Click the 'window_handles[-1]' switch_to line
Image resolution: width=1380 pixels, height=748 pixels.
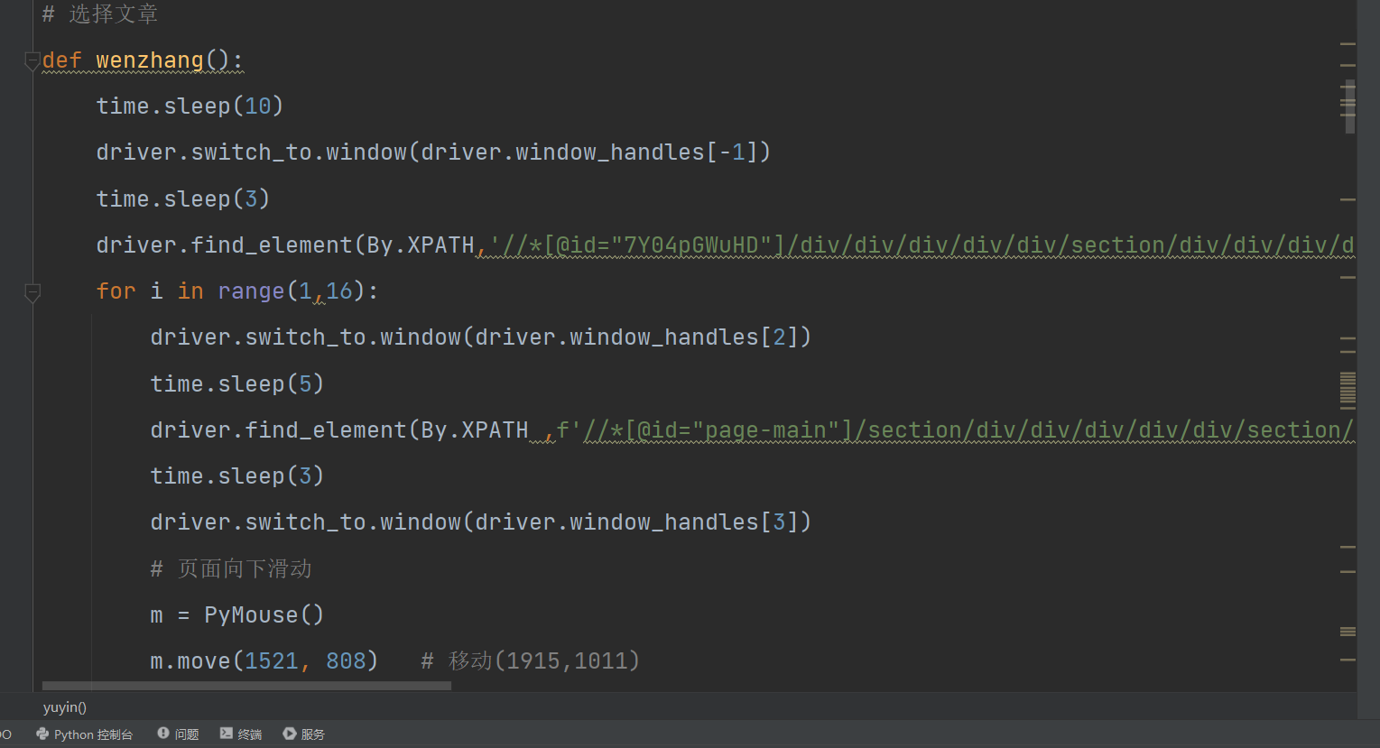(x=433, y=152)
